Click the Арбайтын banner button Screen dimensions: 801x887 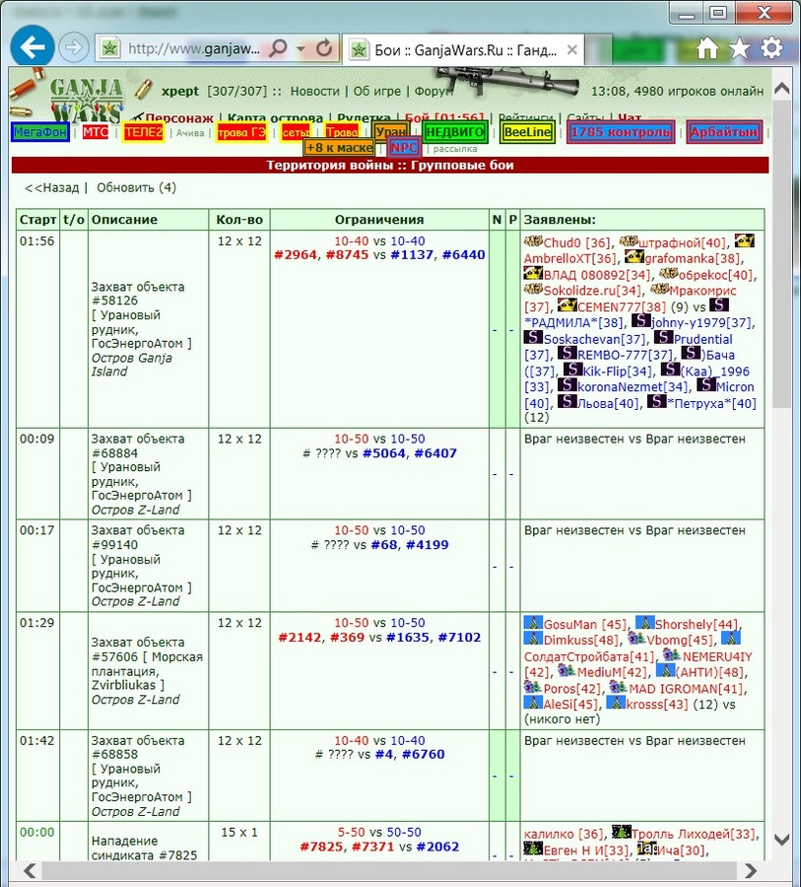coord(723,132)
